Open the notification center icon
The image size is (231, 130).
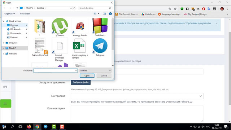pos(226,127)
